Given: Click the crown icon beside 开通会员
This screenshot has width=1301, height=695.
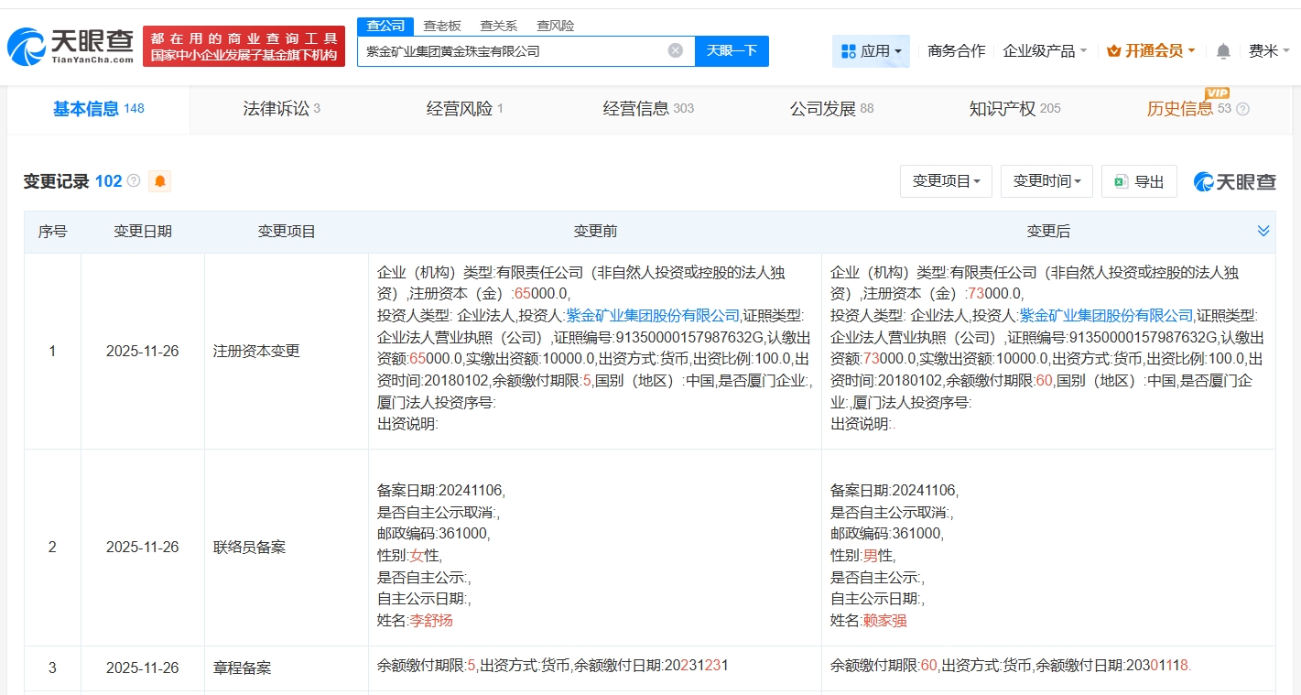Looking at the screenshot, I should pyautogui.click(x=1112, y=51).
